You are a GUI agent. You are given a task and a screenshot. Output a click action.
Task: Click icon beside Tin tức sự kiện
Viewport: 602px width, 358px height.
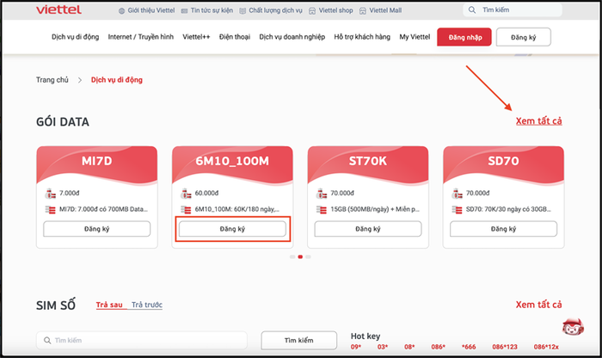pos(186,11)
